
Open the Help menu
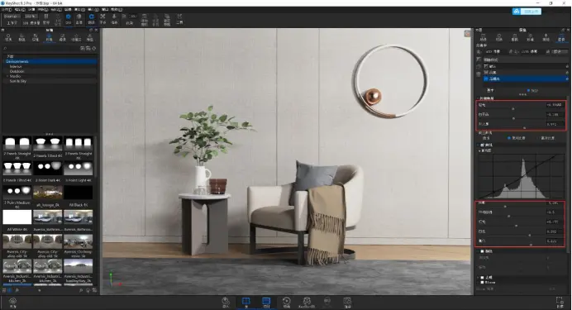click(x=117, y=9)
